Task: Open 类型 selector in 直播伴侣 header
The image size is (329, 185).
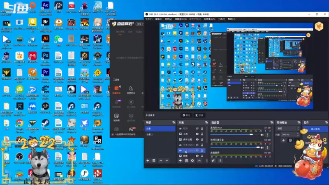Action: (x=140, y=24)
